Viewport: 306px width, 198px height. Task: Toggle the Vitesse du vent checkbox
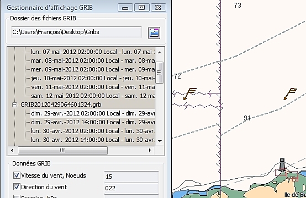[17, 175]
